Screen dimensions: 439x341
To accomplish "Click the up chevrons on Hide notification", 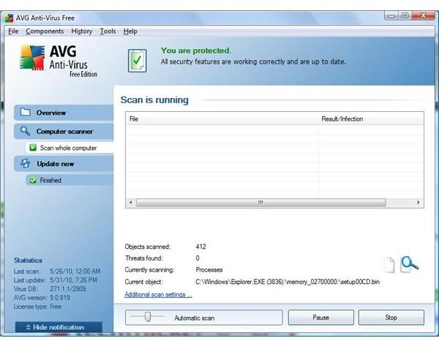I will tap(28, 327).
